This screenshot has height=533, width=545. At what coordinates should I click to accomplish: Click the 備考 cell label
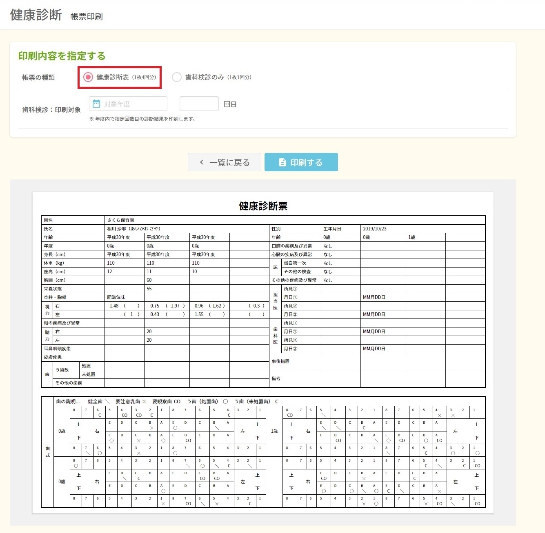point(276,378)
